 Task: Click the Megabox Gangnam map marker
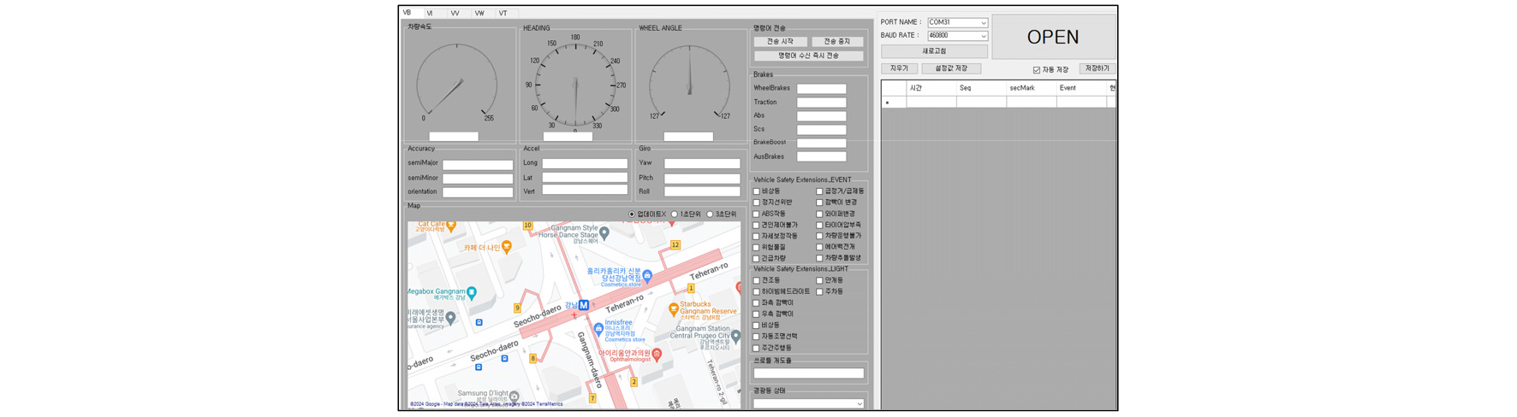click(x=472, y=292)
